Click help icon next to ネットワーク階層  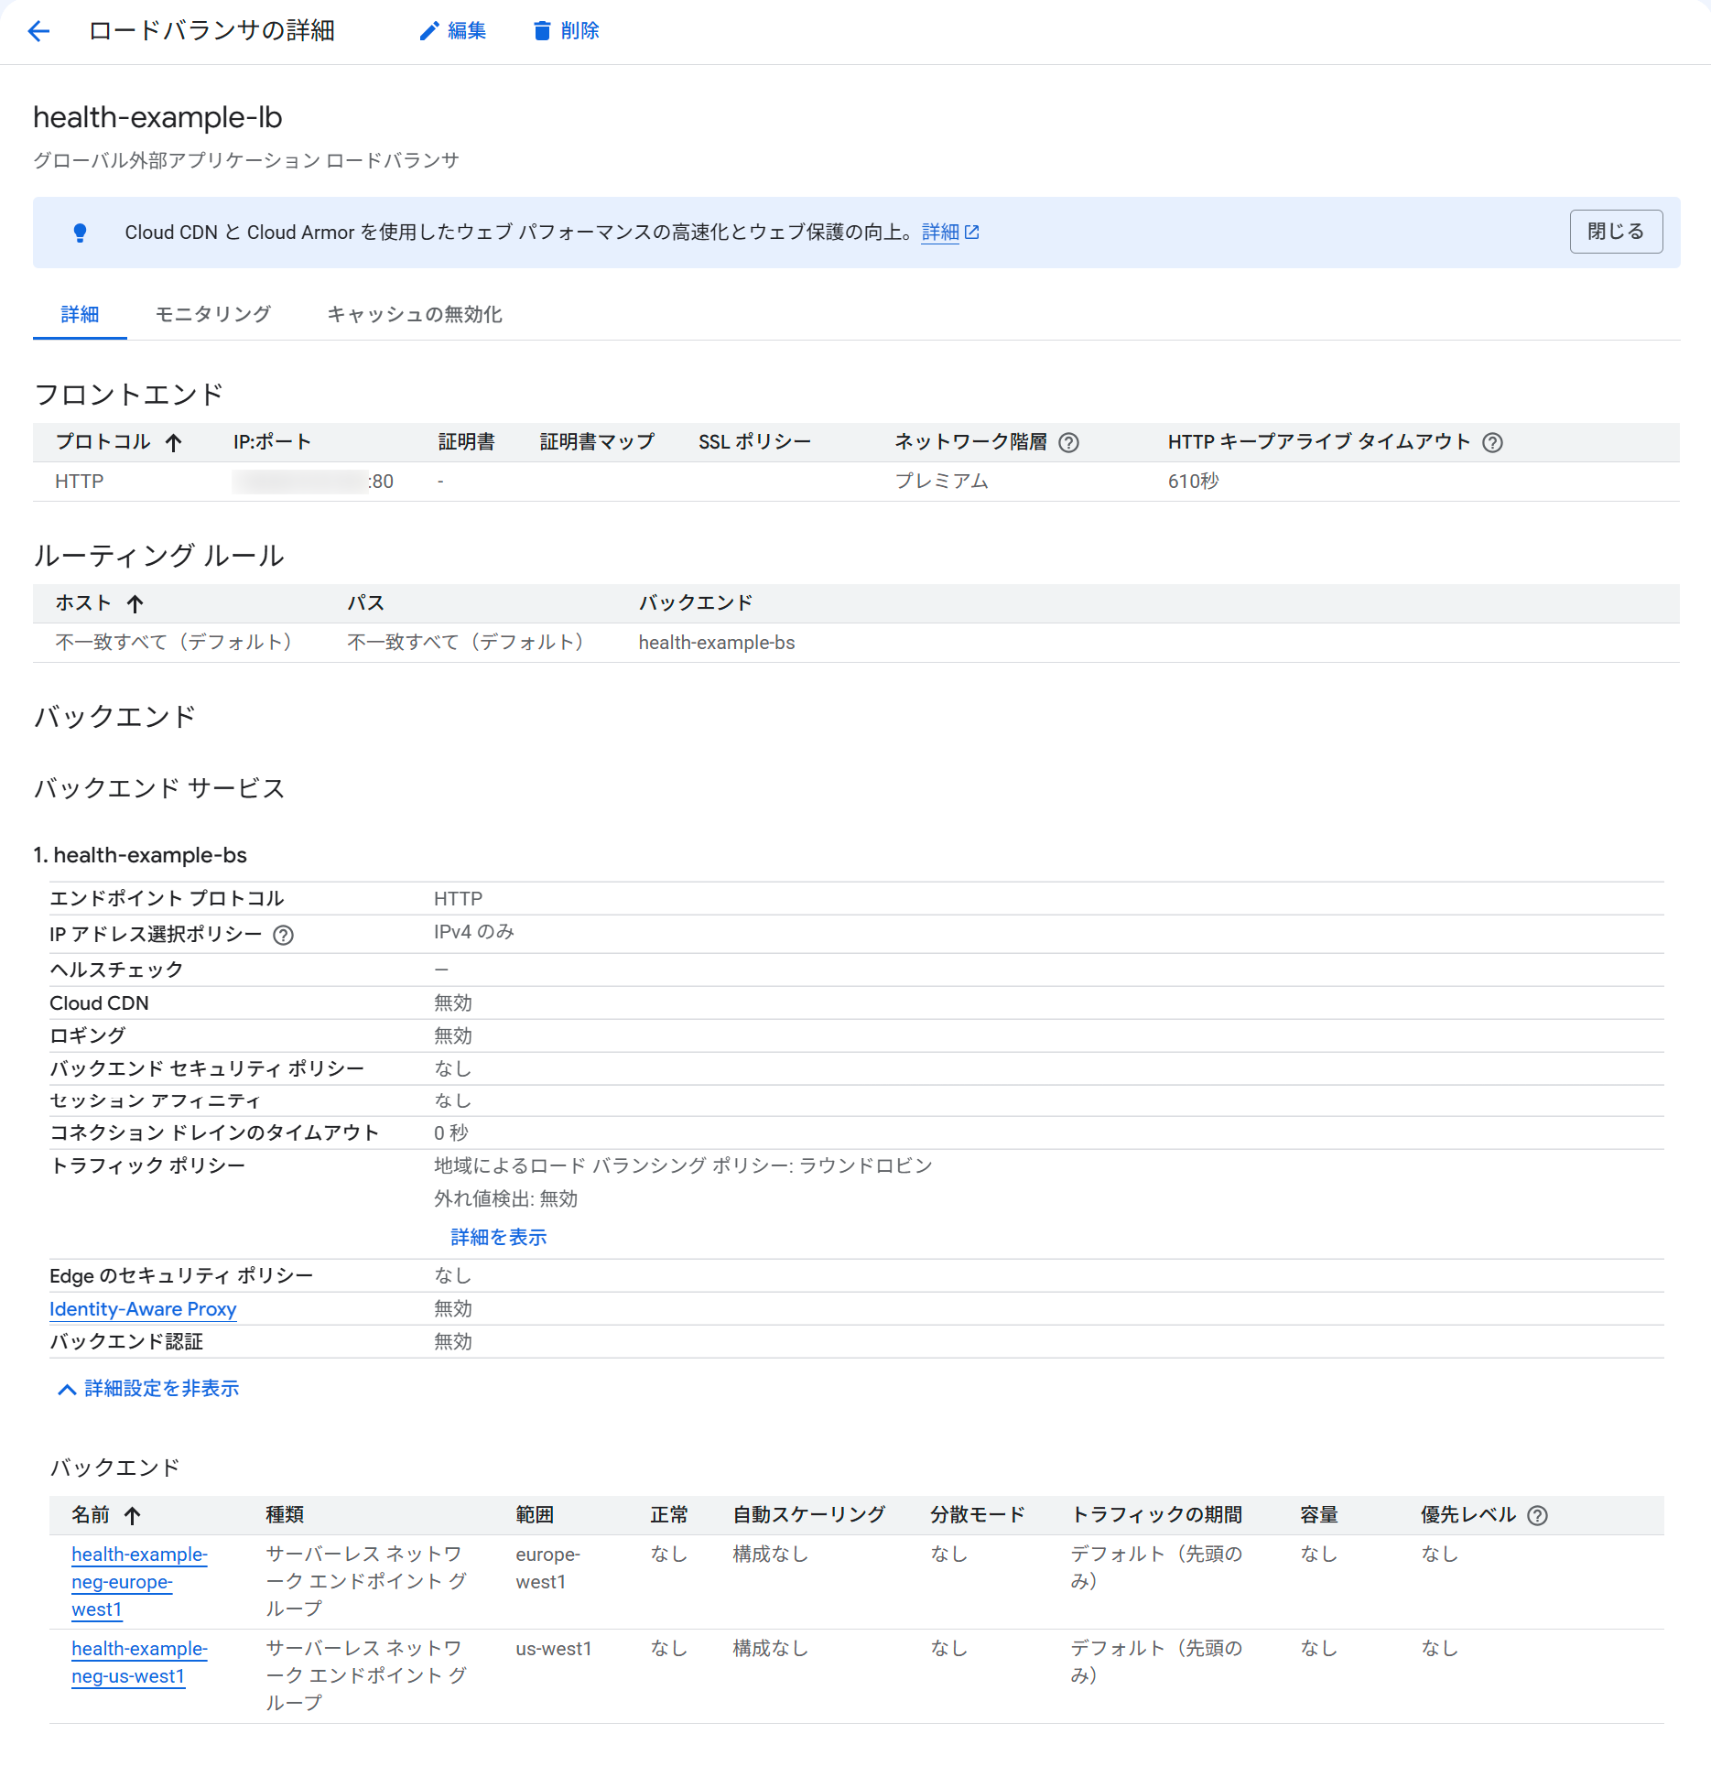coord(1068,443)
